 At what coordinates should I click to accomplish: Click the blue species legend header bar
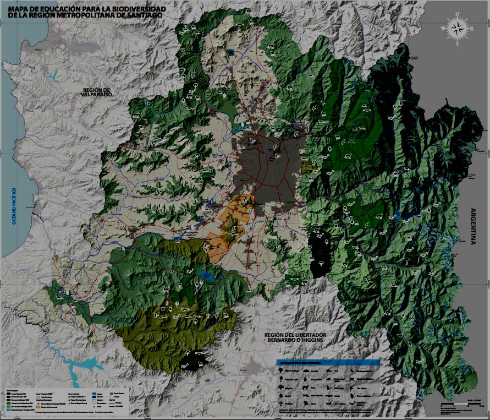coord(328,362)
